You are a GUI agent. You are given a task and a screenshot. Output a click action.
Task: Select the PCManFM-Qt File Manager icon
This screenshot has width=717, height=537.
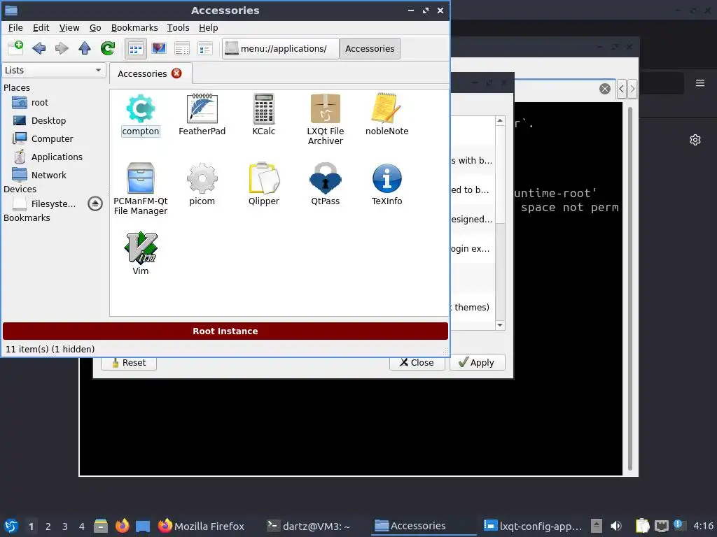pyautogui.click(x=140, y=189)
